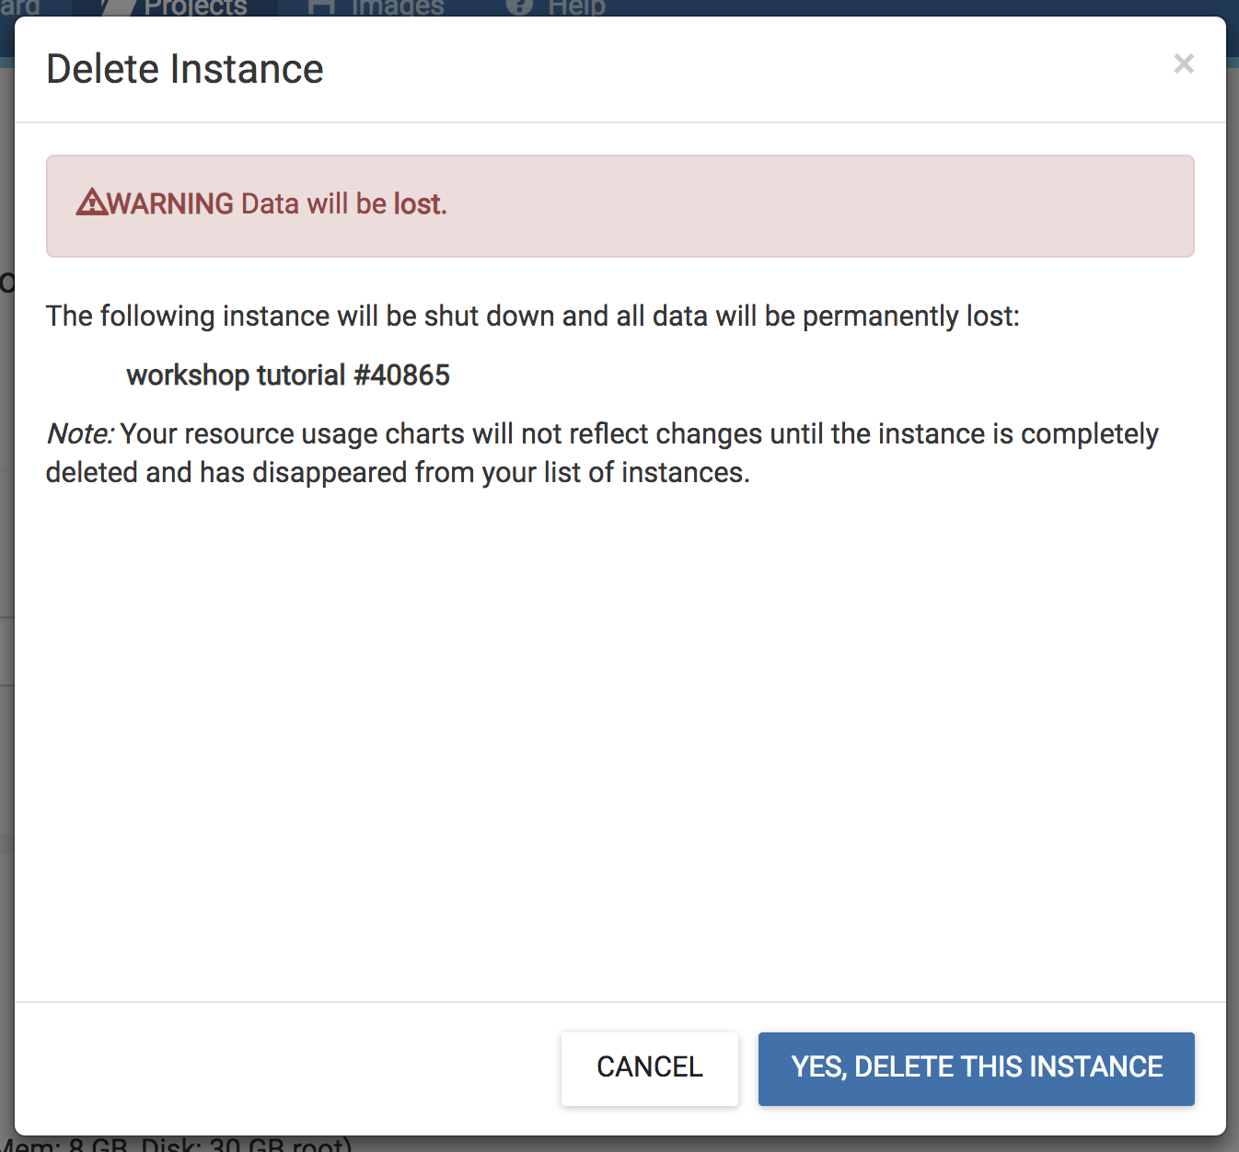1239x1152 pixels.
Task: Click the Mem and Disk info text
Action: coord(177,1145)
